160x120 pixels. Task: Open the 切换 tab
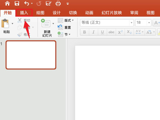click(x=73, y=13)
